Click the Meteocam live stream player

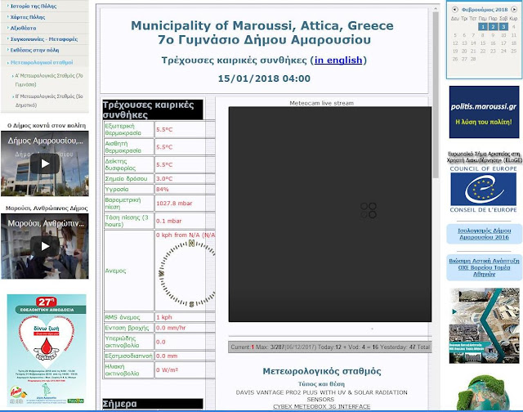(x=330, y=214)
